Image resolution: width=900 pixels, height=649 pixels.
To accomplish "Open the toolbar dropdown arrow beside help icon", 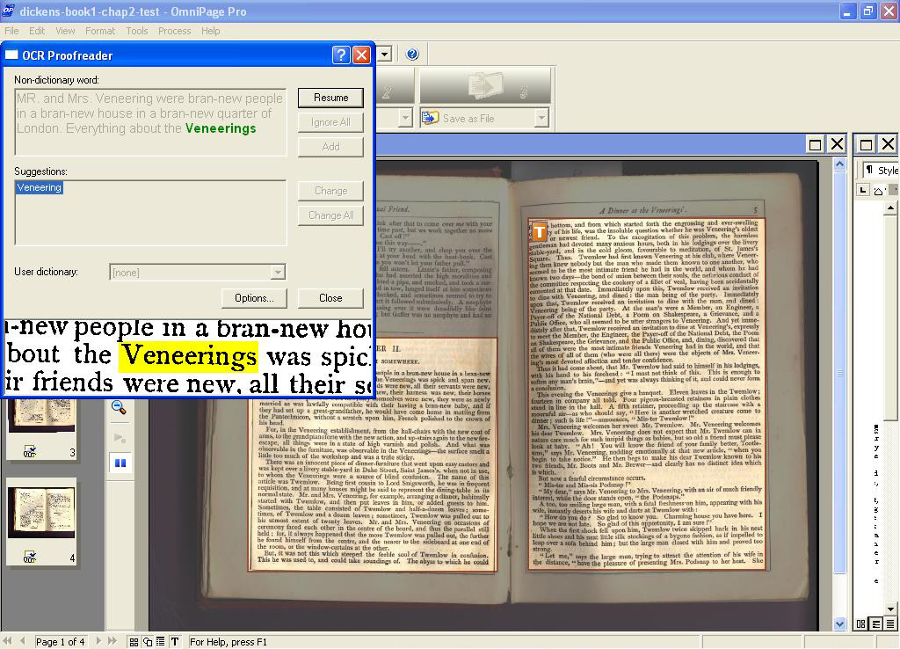I will point(385,54).
